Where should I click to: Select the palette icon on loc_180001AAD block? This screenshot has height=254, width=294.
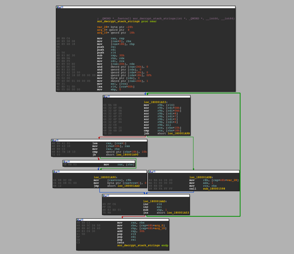point(104,196)
